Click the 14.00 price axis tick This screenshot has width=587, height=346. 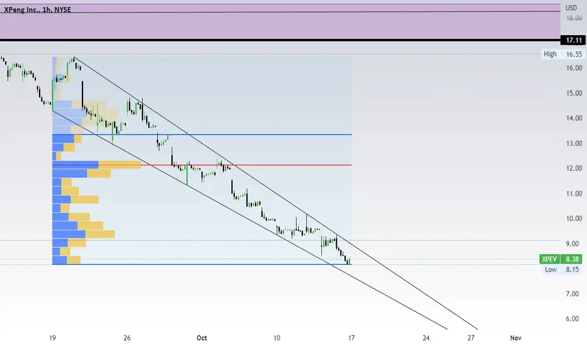574,118
